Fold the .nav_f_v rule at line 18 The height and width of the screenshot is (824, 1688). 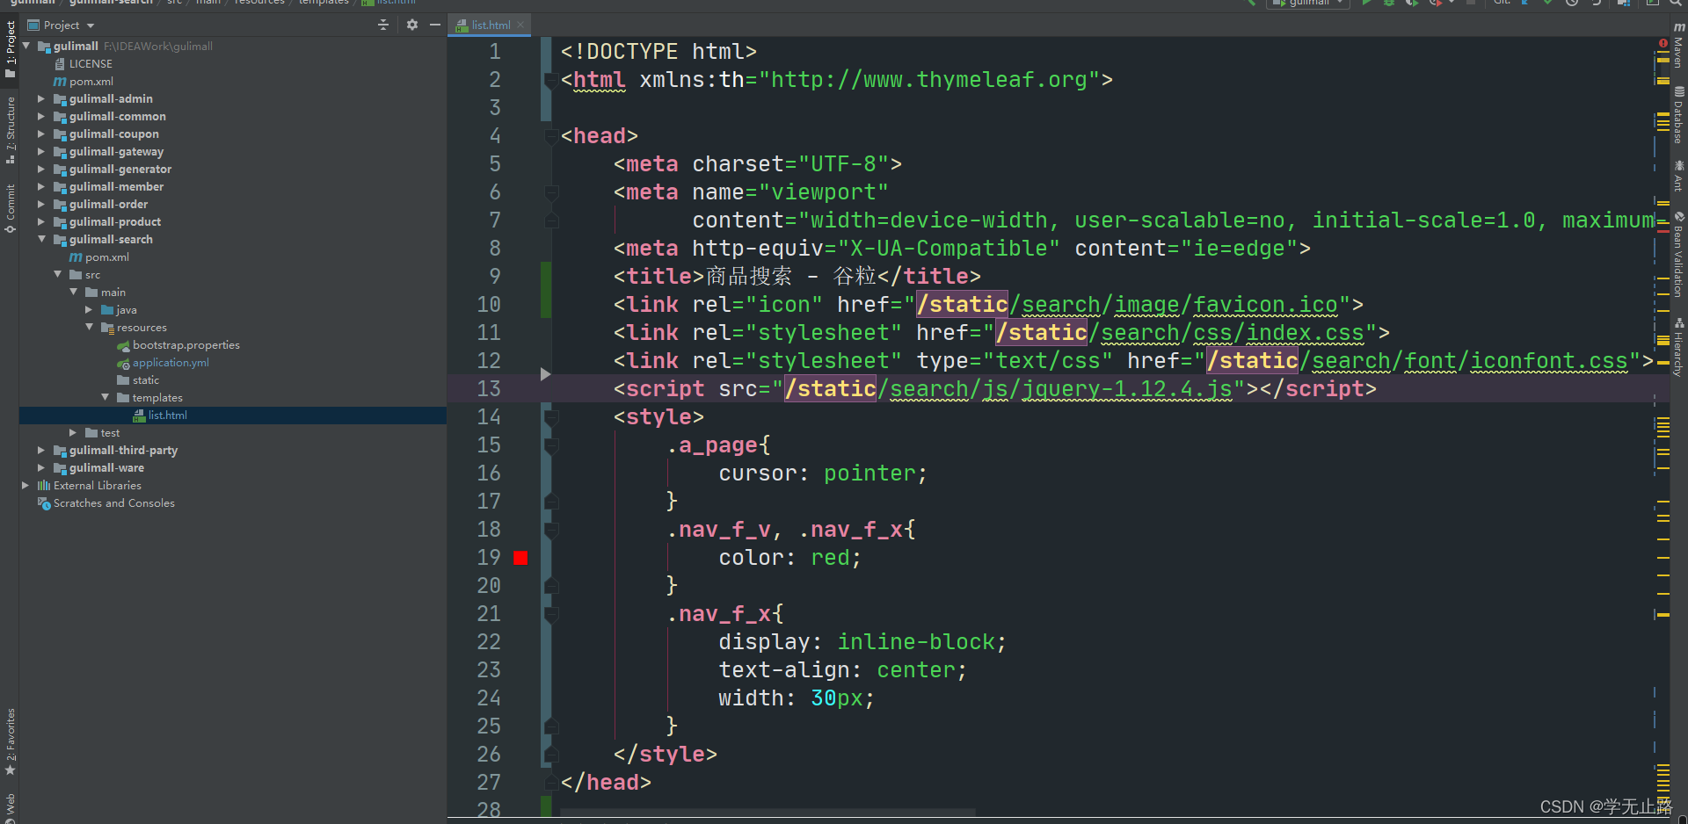tap(551, 530)
